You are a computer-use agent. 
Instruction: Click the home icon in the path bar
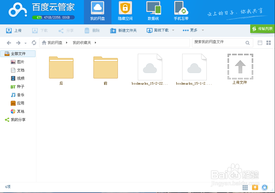(x=44, y=43)
